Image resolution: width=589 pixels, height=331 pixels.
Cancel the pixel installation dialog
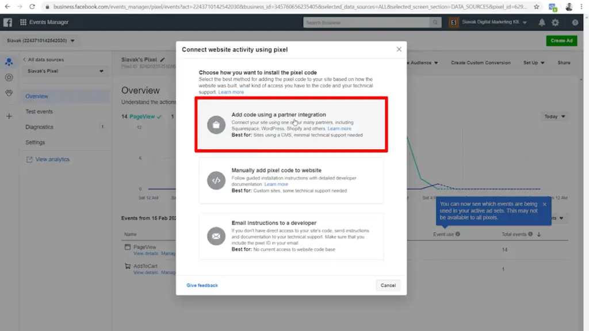tap(388, 285)
